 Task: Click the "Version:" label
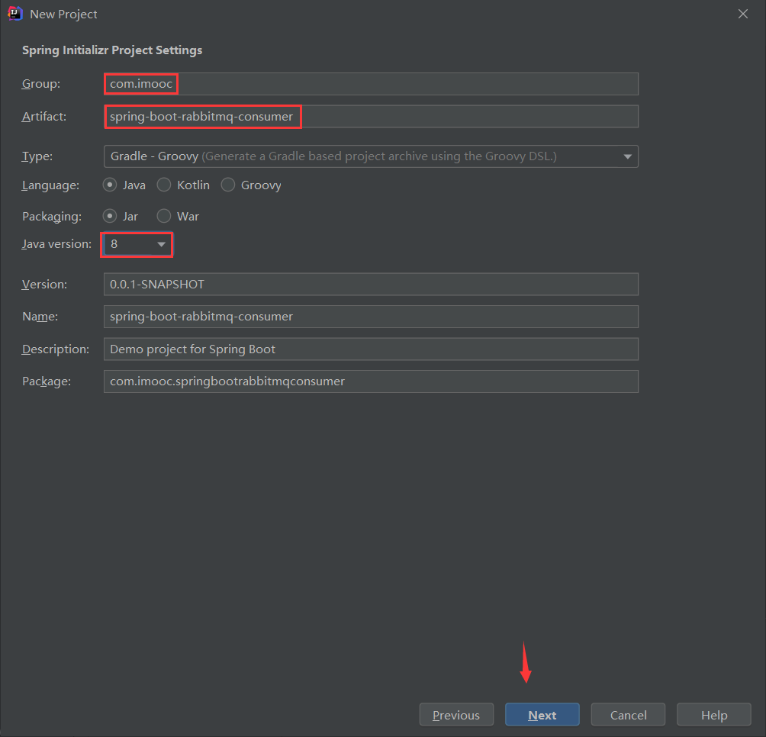(44, 285)
